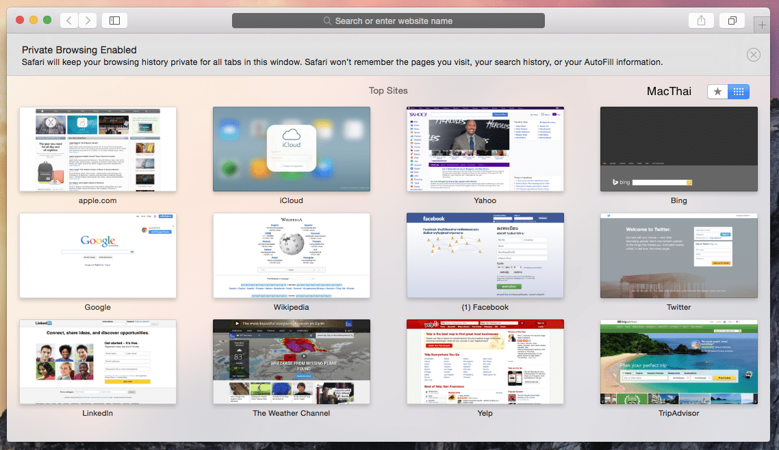
Task: Open a new tab with plus button
Action: pos(762,25)
